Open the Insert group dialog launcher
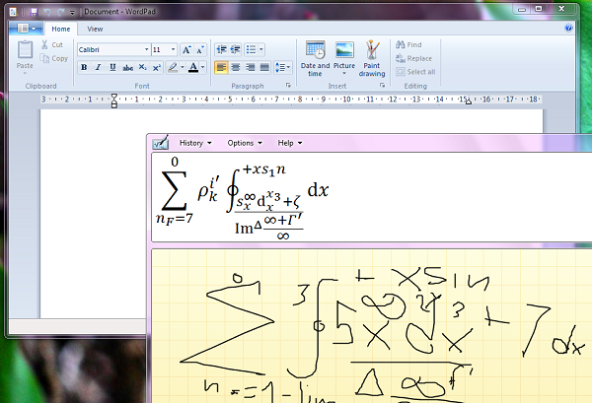The height and width of the screenshot is (403, 592). point(382,86)
